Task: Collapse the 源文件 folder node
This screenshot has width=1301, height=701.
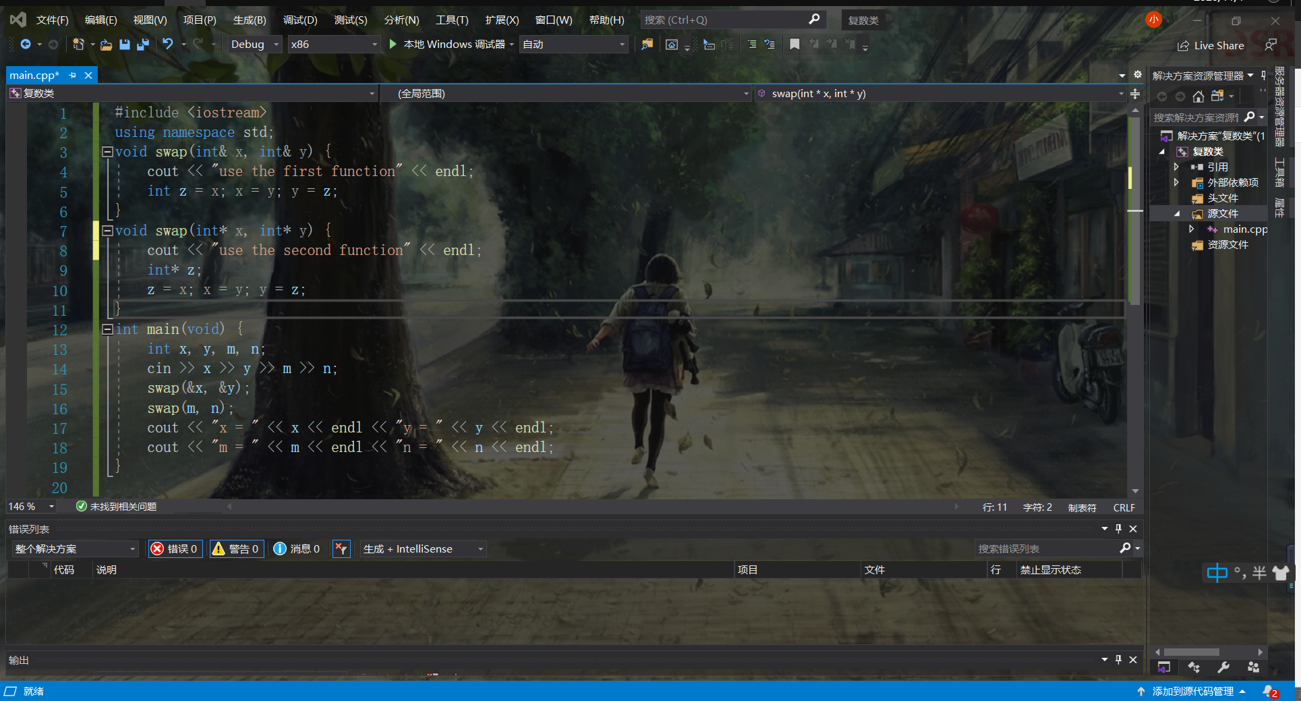Action: point(1177,214)
